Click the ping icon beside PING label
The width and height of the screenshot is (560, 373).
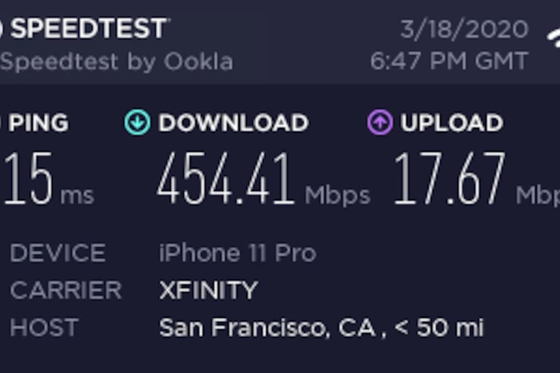click(x=1, y=122)
